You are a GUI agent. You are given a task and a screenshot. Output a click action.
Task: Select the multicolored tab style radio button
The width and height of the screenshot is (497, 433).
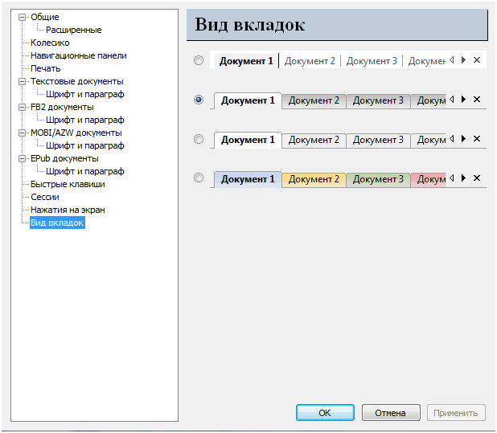pyautogui.click(x=199, y=178)
